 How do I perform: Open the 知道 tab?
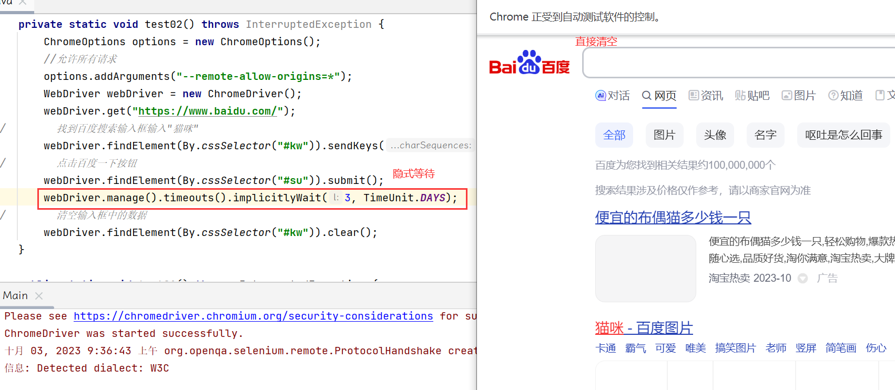pyautogui.click(x=846, y=96)
